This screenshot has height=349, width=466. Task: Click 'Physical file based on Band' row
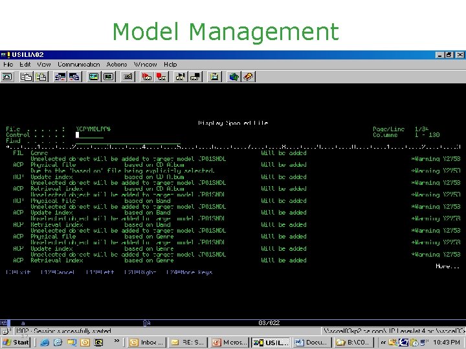pyautogui.click(x=160, y=200)
